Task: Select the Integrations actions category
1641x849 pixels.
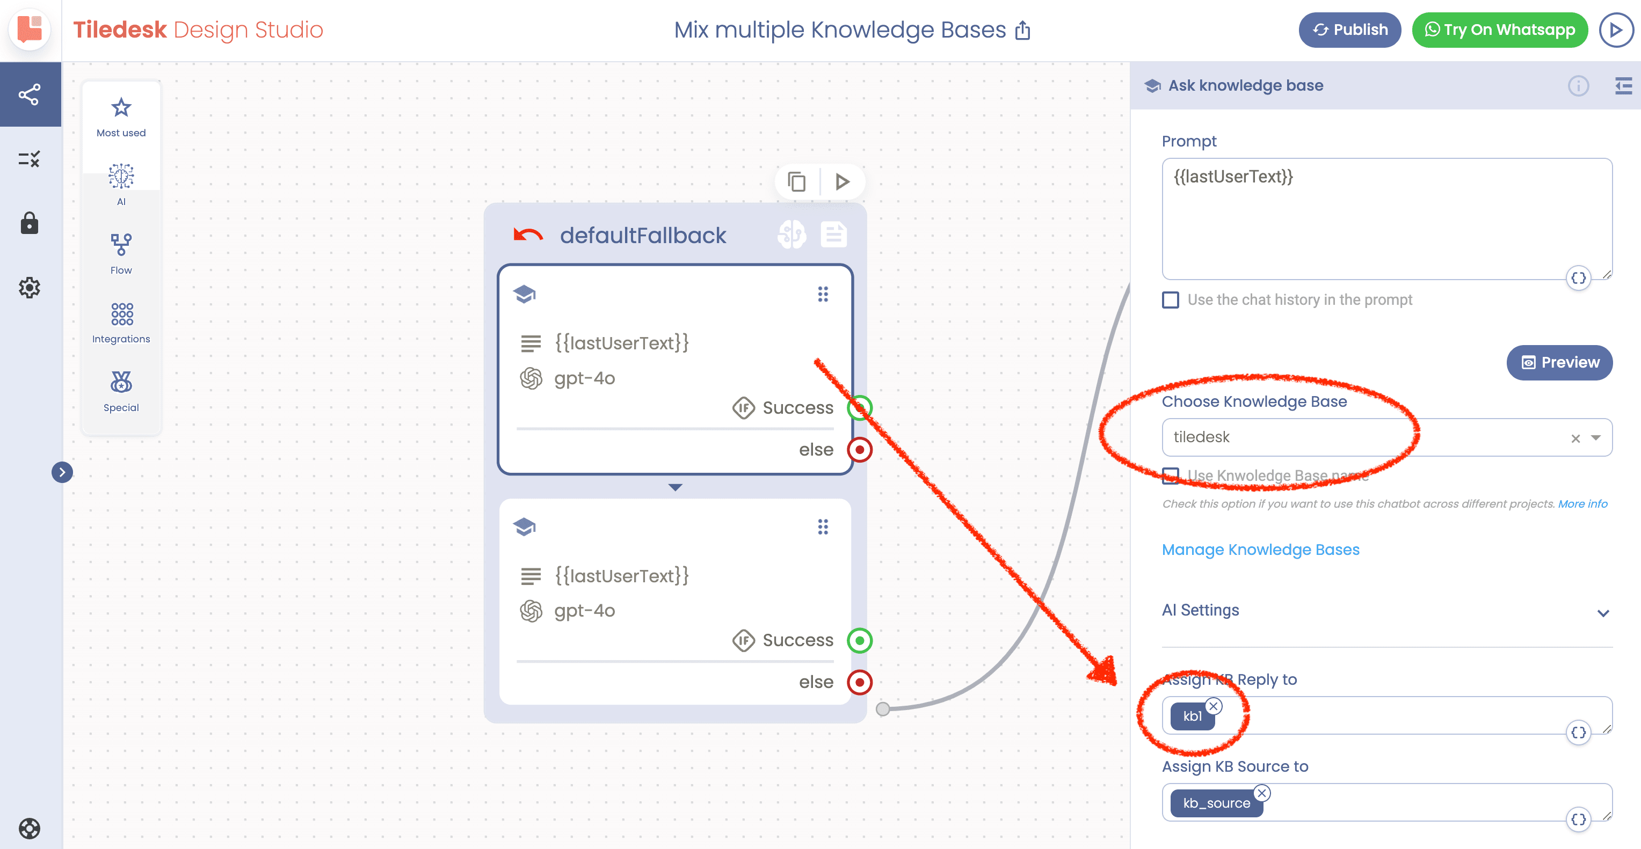Action: click(x=121, y=323)
